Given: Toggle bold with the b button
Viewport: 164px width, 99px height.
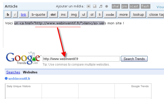Looking at the screenshot, I should tap(8, 14).
